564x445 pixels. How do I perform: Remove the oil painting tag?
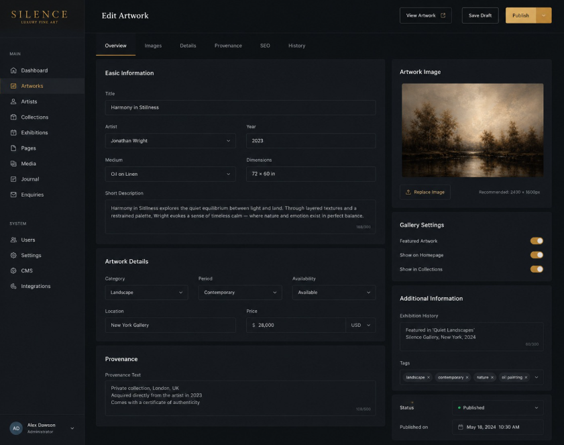pos(526,377)
